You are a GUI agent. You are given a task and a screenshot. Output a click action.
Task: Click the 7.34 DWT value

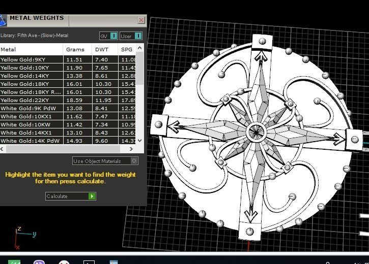point(101,124)
